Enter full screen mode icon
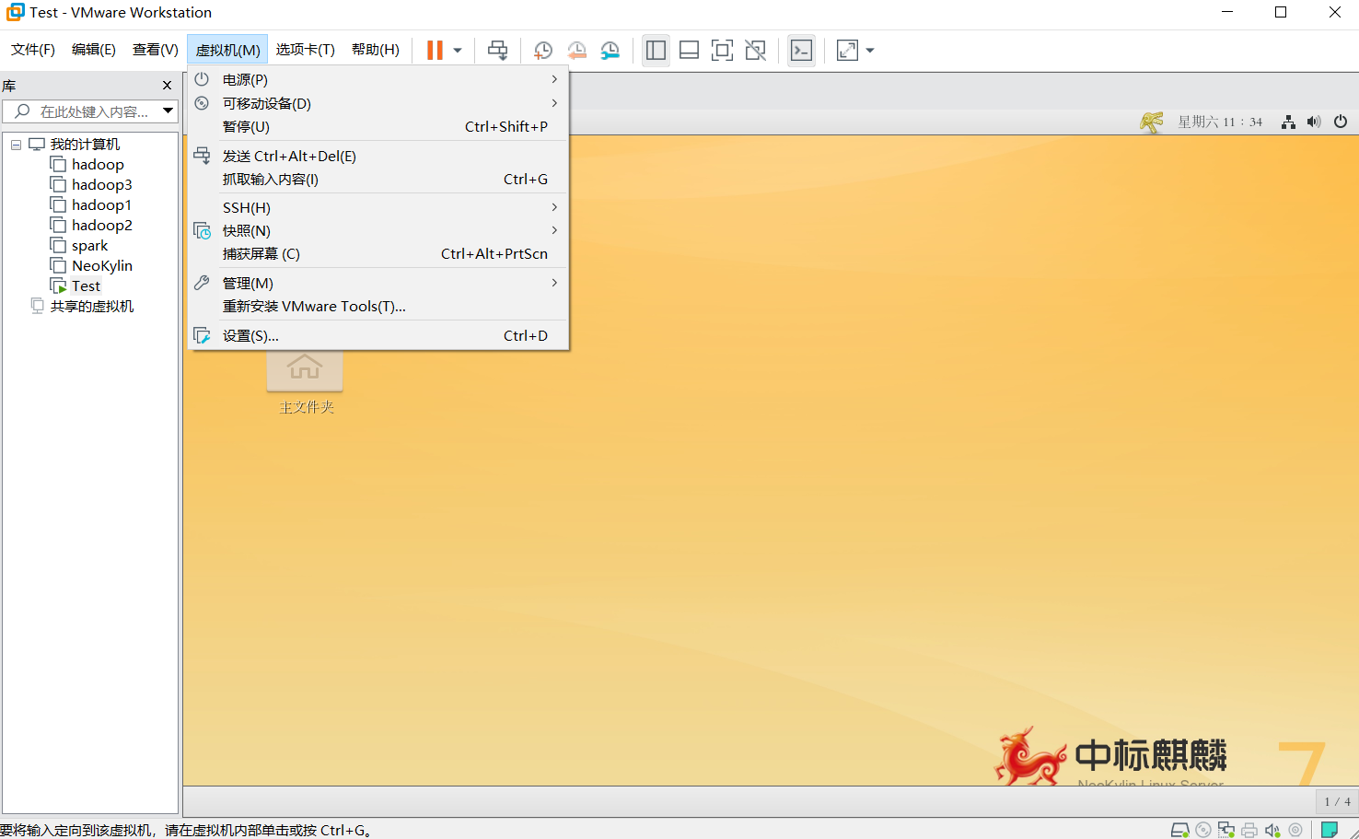The height and width of the screenshot is (839, 1359). (722, 51)
